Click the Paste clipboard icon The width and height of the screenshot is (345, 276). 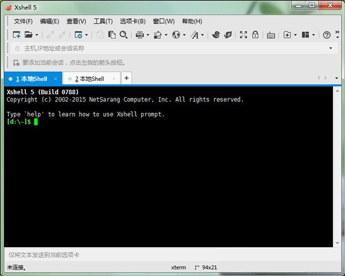(112, 34)
